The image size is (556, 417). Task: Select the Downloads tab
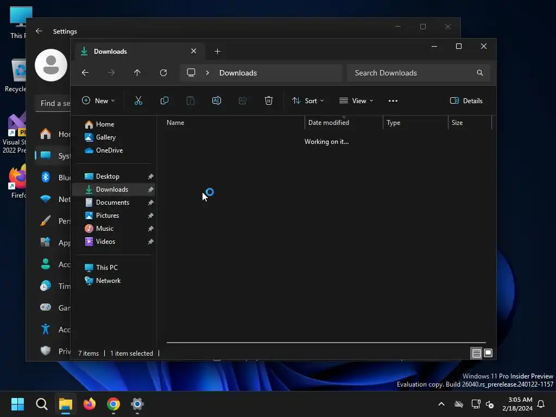[140, 52]
